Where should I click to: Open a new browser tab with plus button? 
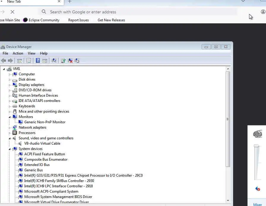(x=69, y=1)
